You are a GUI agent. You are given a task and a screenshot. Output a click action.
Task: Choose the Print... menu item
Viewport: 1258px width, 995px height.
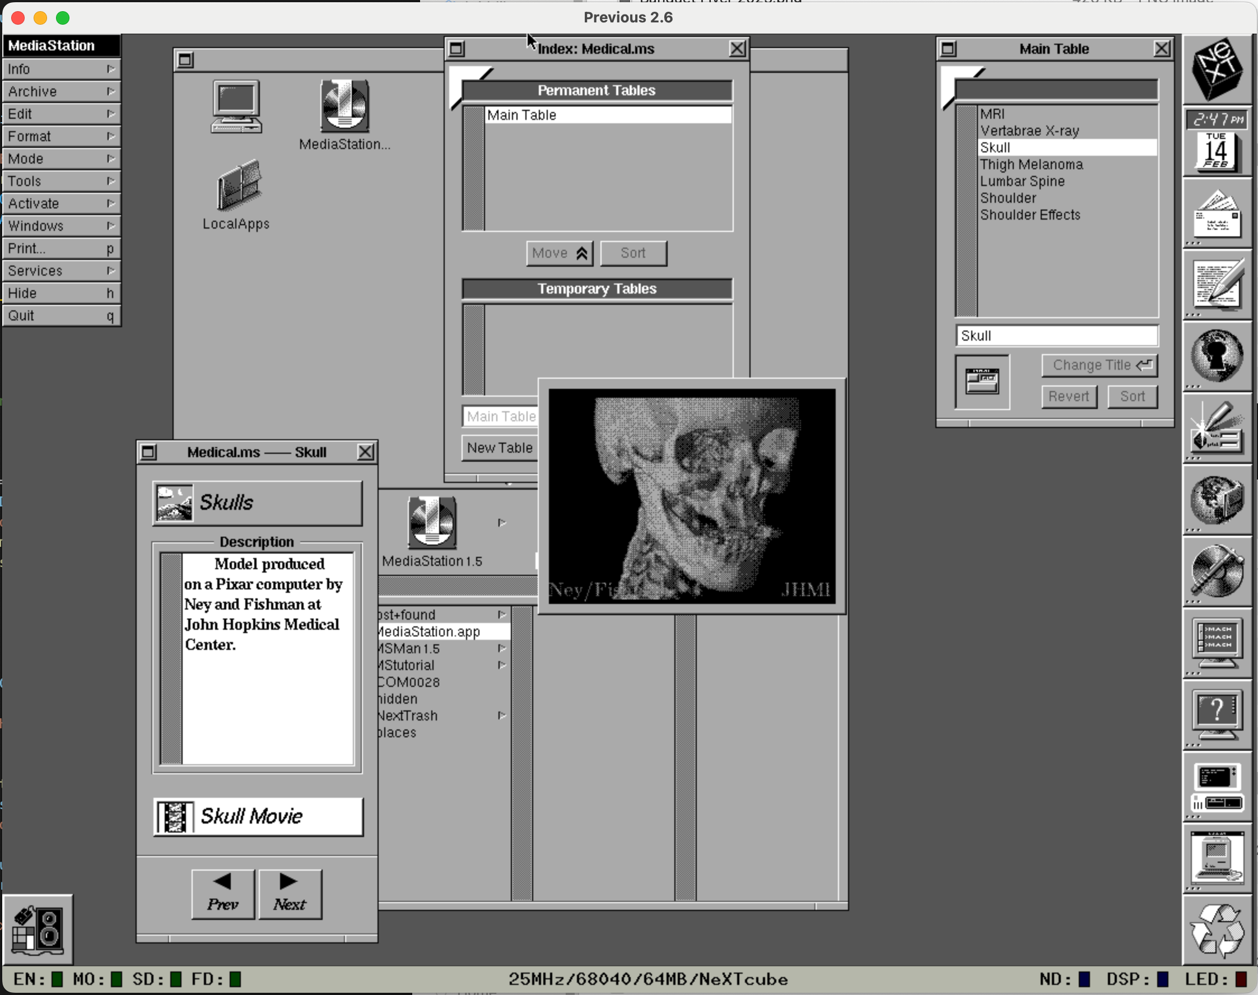pos(61,249)
